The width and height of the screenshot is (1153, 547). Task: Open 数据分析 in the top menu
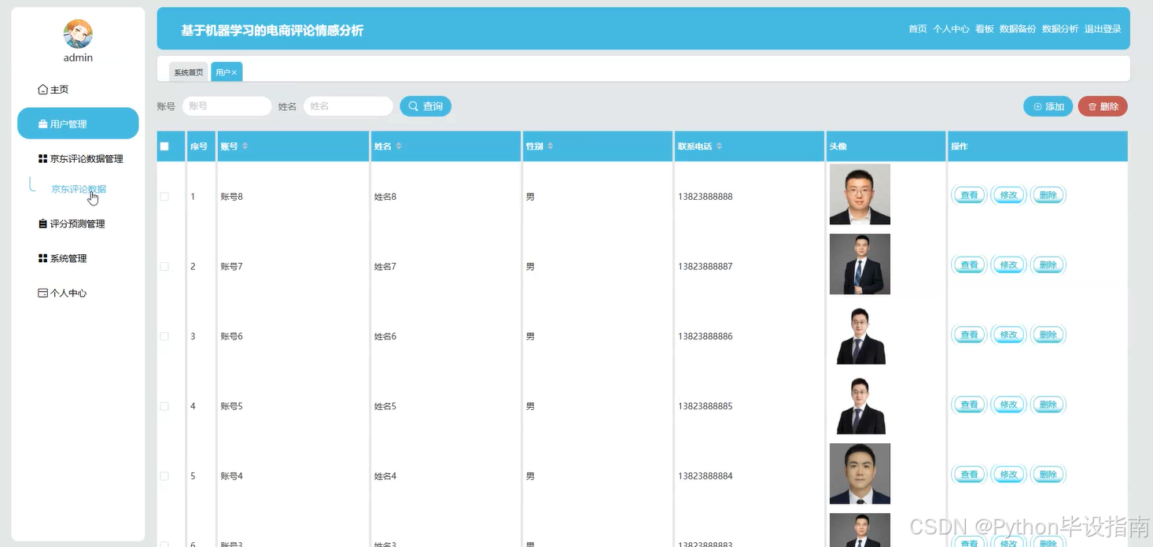coord(1061,28)
